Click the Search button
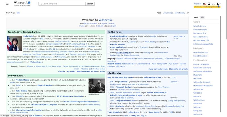Viewport: 227px width, 117px height. point(90,4)
